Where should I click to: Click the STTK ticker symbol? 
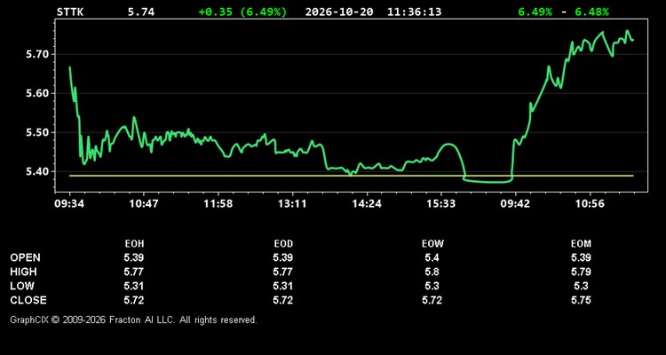70,12
